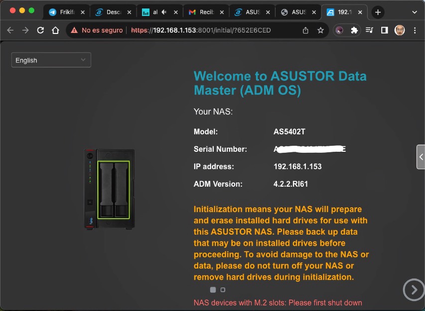Close the Telegram 'Frikif' tab
Image resolution: width=425 pixels, height=311 pixels.
click(83, 12)
